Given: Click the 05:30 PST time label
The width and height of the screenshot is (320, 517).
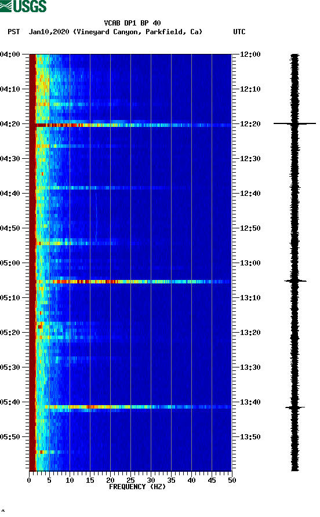Looking at the screenshot, I should click(10, 367).
